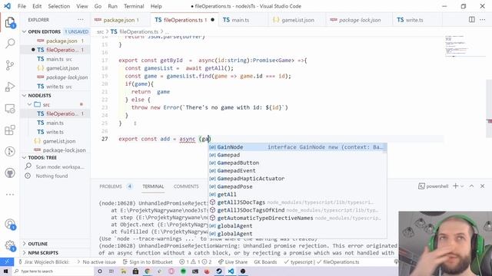Open the File menu
The height and width of the screenshot is (276, 492).
coord(22,6)
